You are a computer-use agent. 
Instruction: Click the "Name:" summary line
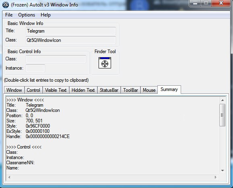click(12, 168)
